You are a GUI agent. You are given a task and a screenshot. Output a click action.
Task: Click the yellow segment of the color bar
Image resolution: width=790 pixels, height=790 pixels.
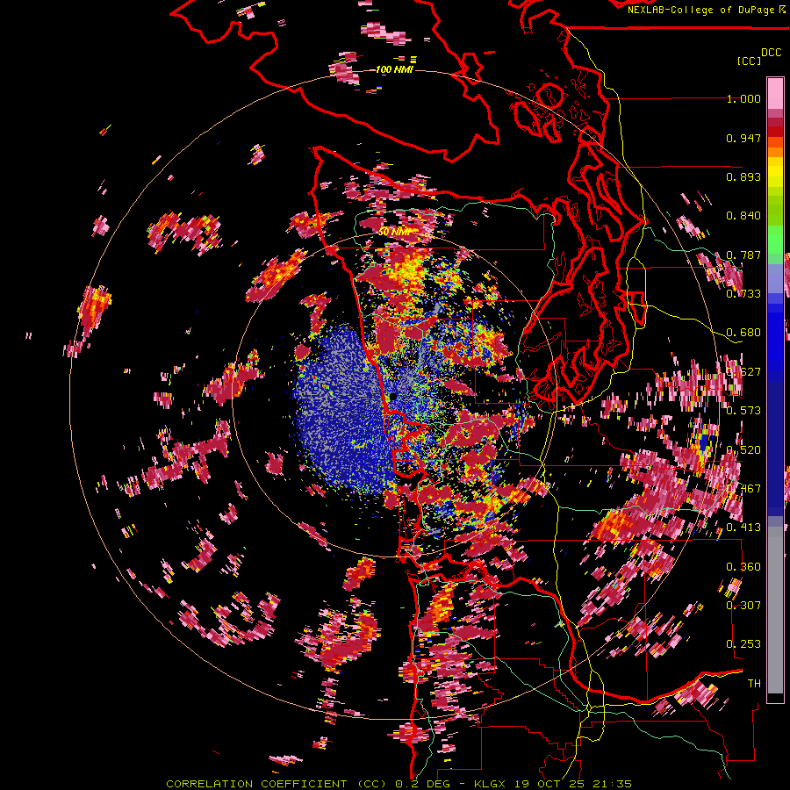tap(775, 172)
